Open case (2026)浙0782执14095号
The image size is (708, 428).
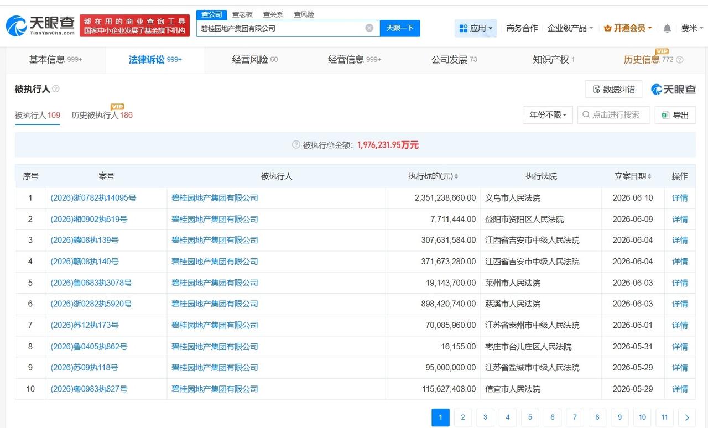pyautogui.click(x=93, y=198)
